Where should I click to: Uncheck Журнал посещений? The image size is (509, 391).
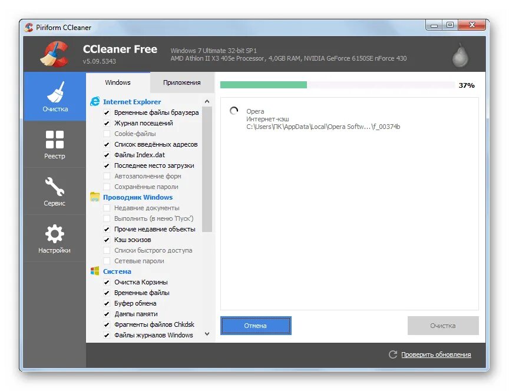click(x=107, y=123)
